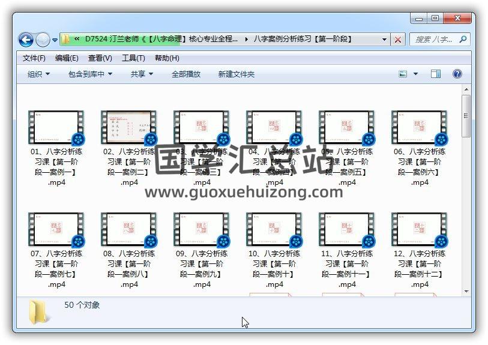488x345 pixels.
Task: Select video 12 案例十二 thumbnail
Action: tap(420, 230)
